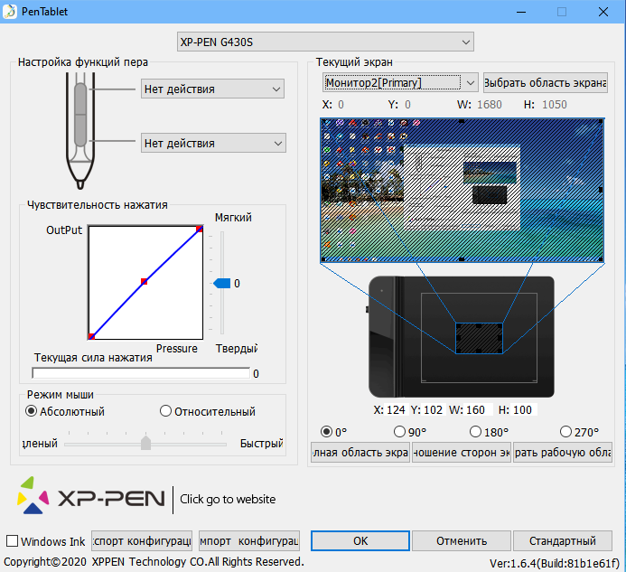626x572 pixels.
Task: Click the screen H value 1050
Action: (555, 104)
